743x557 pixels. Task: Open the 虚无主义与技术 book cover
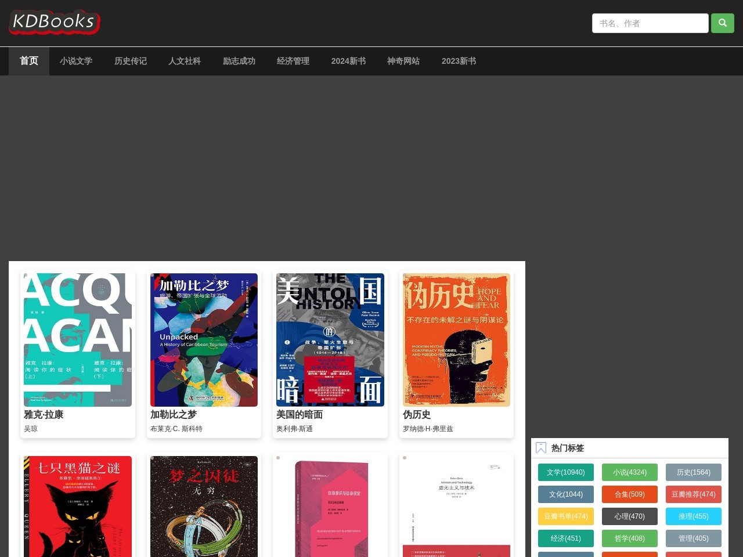point(456,507)
